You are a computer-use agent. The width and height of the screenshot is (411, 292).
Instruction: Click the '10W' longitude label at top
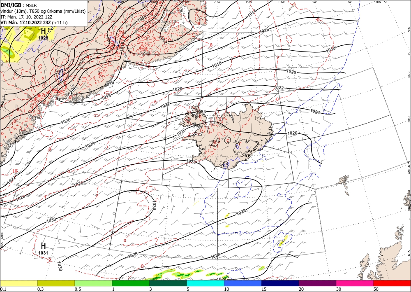tap(281, 2)
